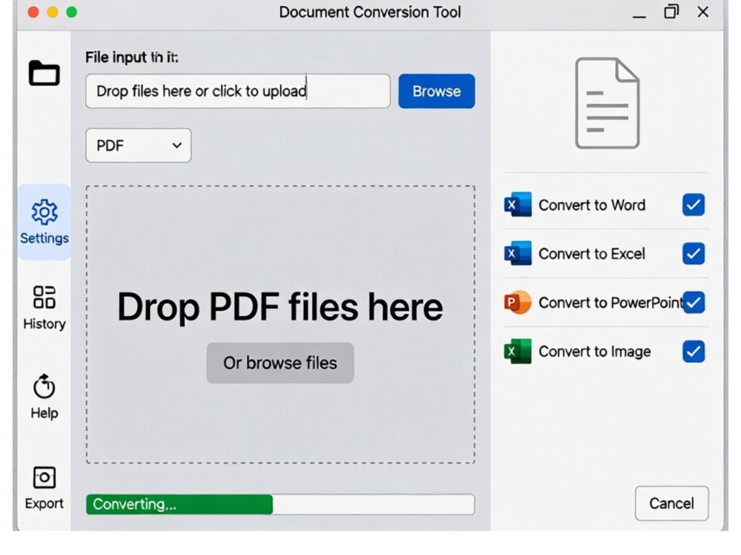Screen dimensions: 741x555
Task: Go to the Export section label
Action: pyautogui.click(x=44, y=503)
